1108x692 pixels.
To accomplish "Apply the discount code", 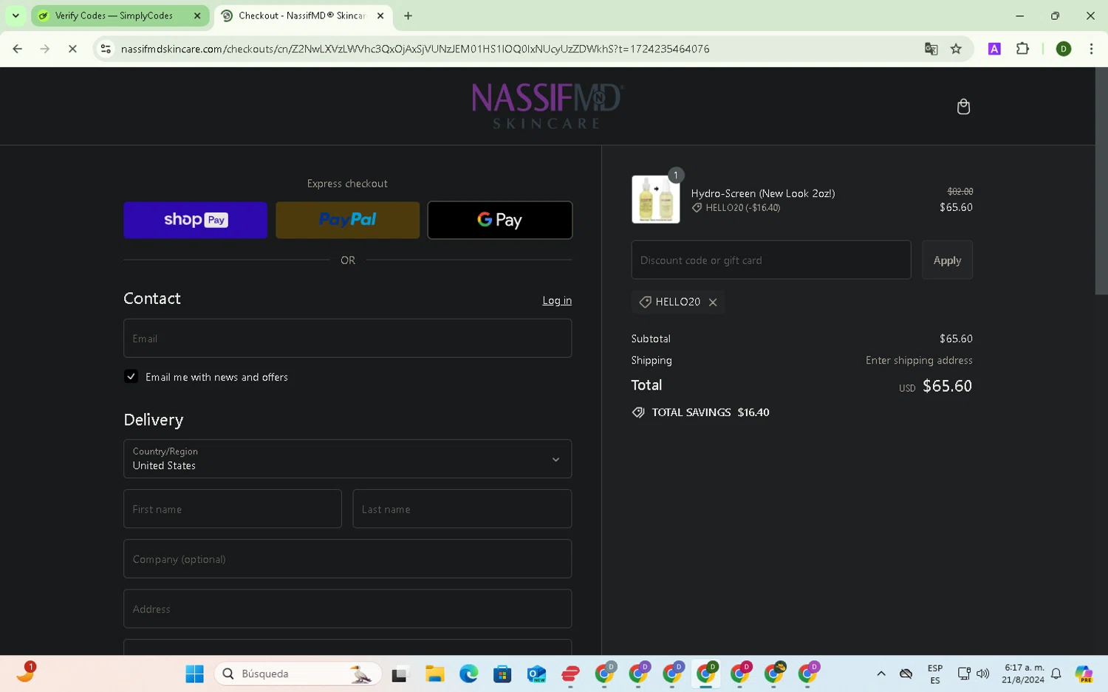I will [x=947, y=260].
